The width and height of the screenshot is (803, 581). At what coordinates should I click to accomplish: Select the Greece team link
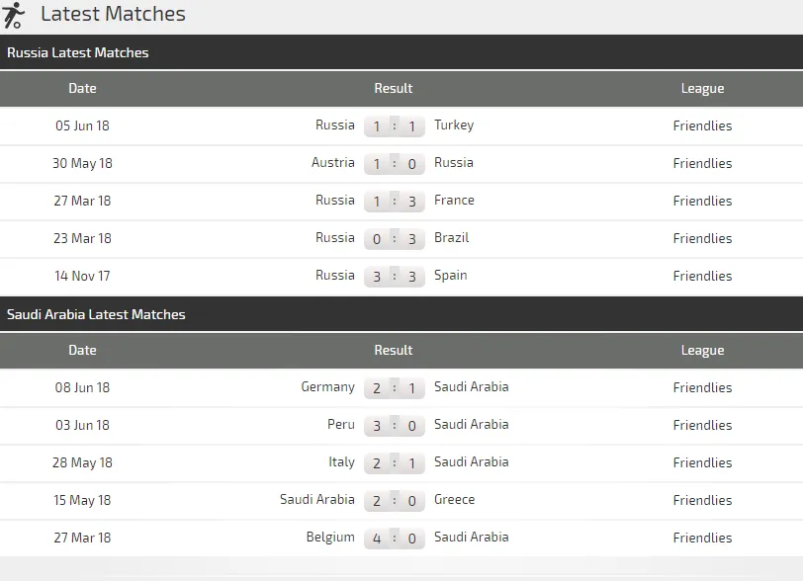pos(454,500)
